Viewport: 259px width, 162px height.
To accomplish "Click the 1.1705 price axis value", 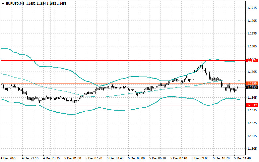I will [x=252, y=21].
